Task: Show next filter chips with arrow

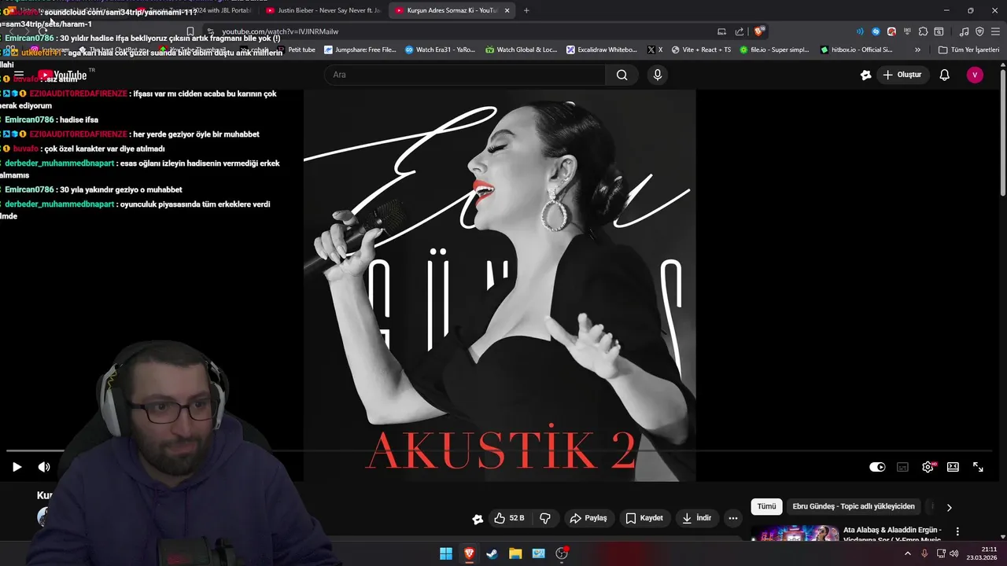Action: click(x=949, y=507)
